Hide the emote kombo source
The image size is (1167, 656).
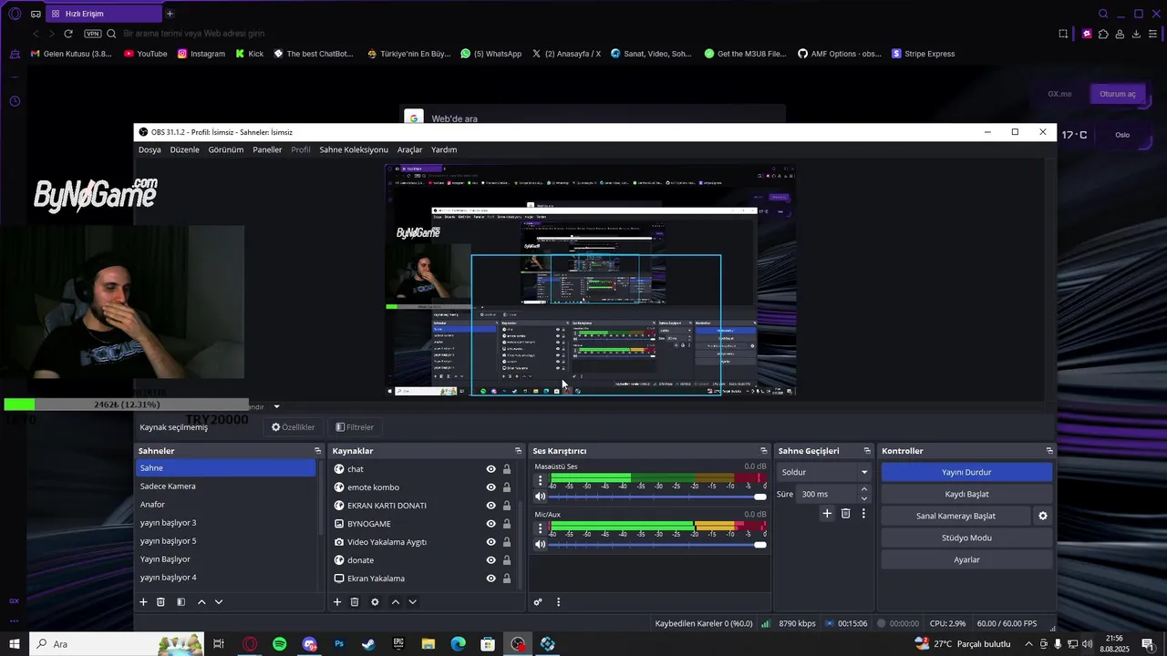tap(491, 487)
